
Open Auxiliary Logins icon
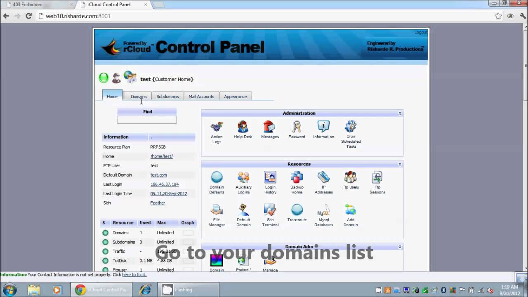tap(243, 177)
